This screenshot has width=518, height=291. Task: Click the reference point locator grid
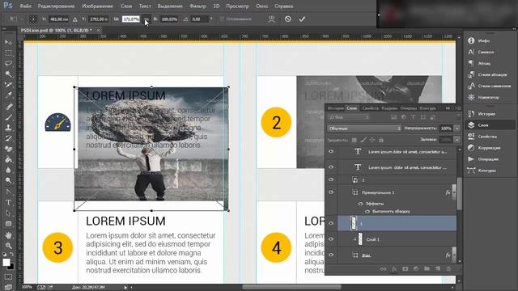[33, 19]
